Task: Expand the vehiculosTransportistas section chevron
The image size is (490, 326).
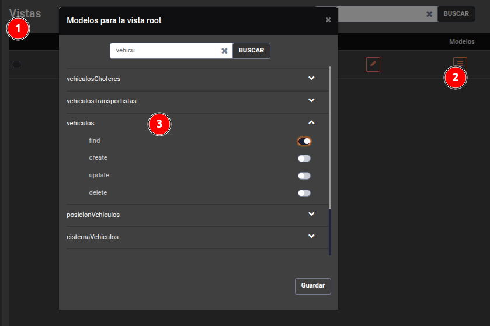Action: (311, 101)
